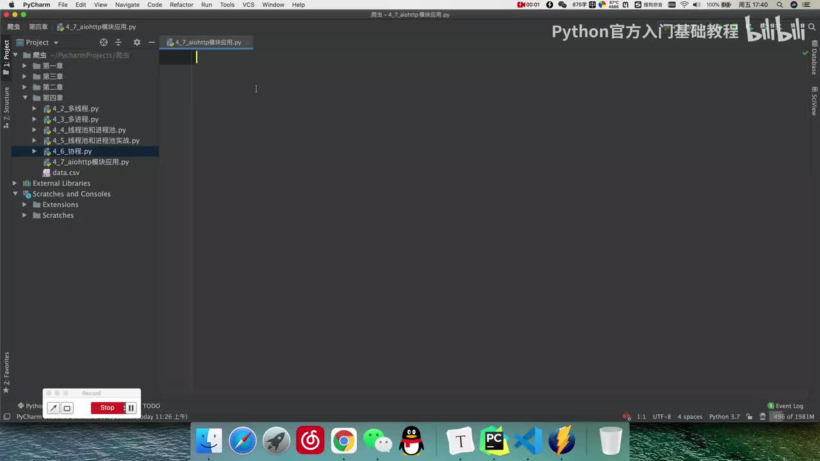Close the 4_7_aiohttp editor tab
This screenshot has height=461, width=820.
click(247, 43)
